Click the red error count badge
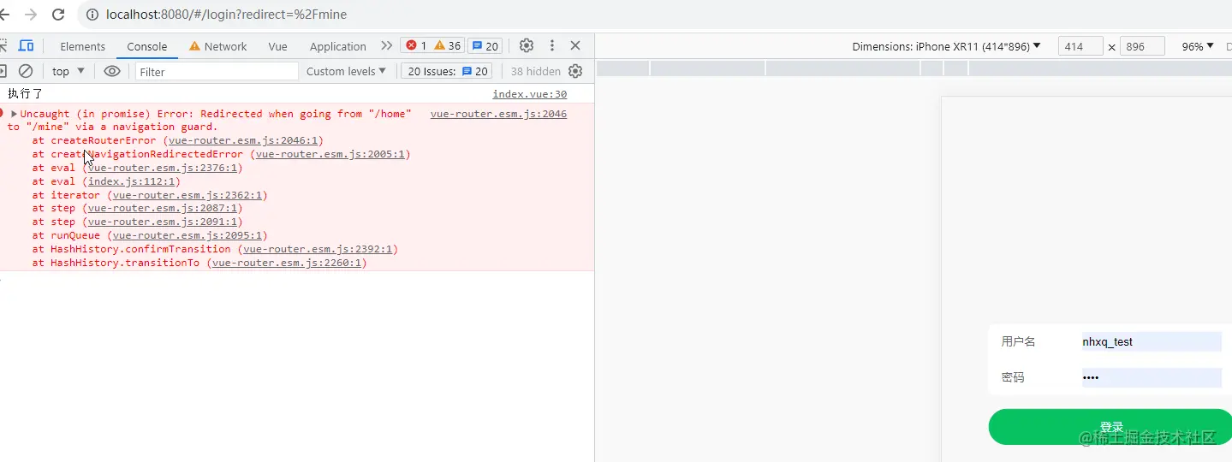Image resolution: width=1232 pixels, height=462 pixels. [416, 45]
